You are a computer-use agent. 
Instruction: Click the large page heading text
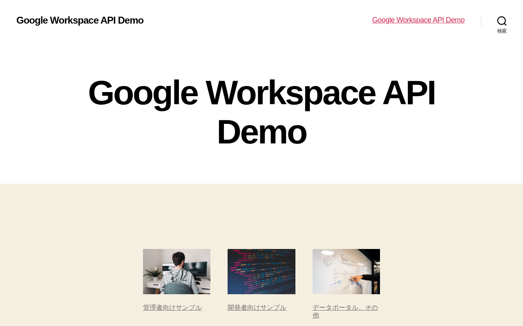[x=261, y=112]
